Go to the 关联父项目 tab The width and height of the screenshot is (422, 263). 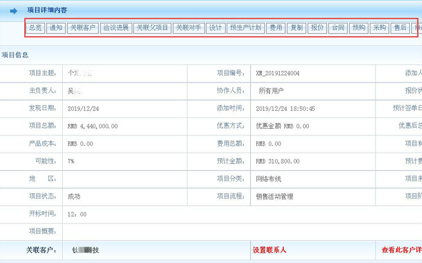click(x=152, y=28)
